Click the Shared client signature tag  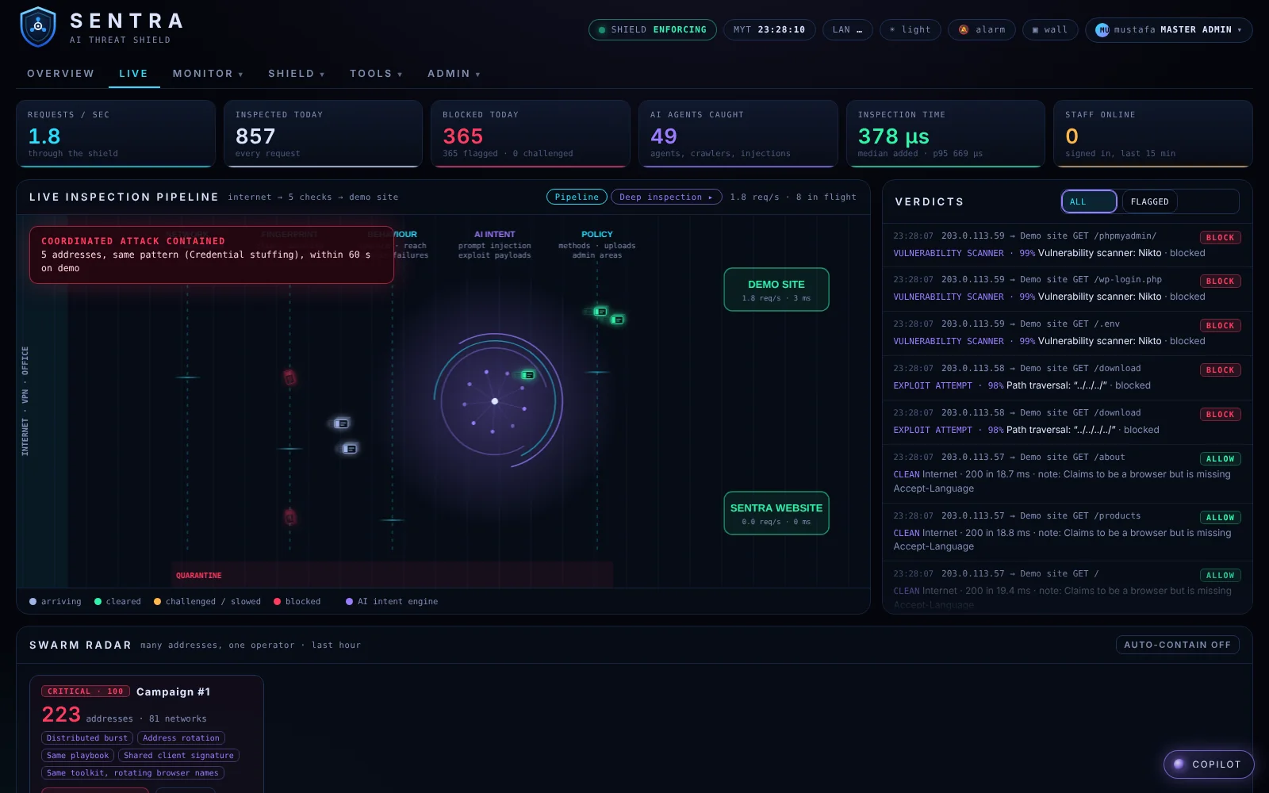point(178,755)
